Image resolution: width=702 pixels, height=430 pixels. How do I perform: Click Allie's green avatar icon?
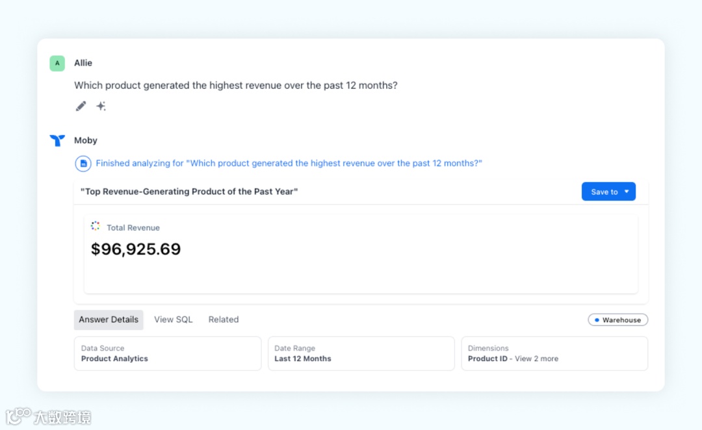point(57,63)
